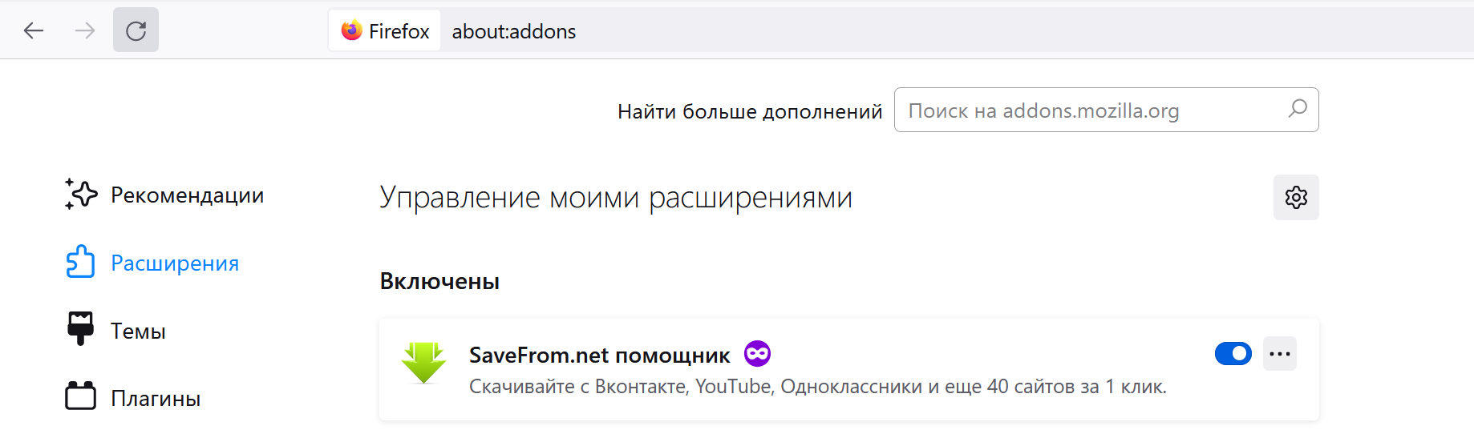
Task: Open the three-dot menu for SaveFrom.net
Action: [x=1280, y=353]
